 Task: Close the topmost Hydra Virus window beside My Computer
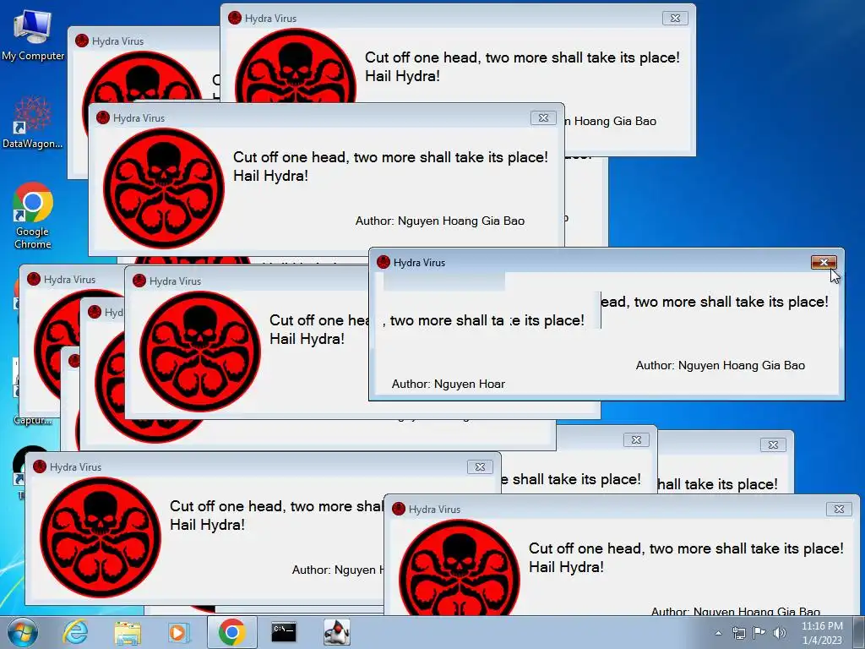pyautogui.click(x=675, y=19)
